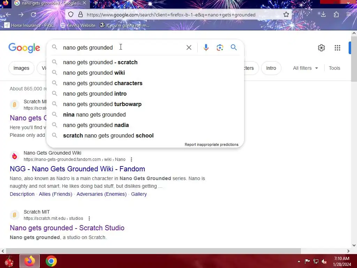Choose suggestion 'nina nano gets grounded'
357x268 pixels.
point(145,114)
